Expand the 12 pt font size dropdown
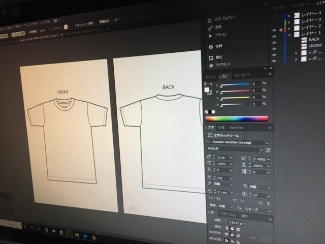This screenshot has height=244, width=325. click(232, 158)
